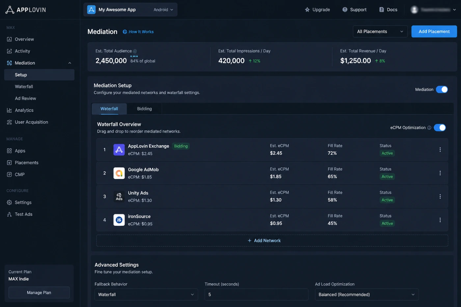Select Setup in the sidebar
461x307 pixels.
coord(39,75)
